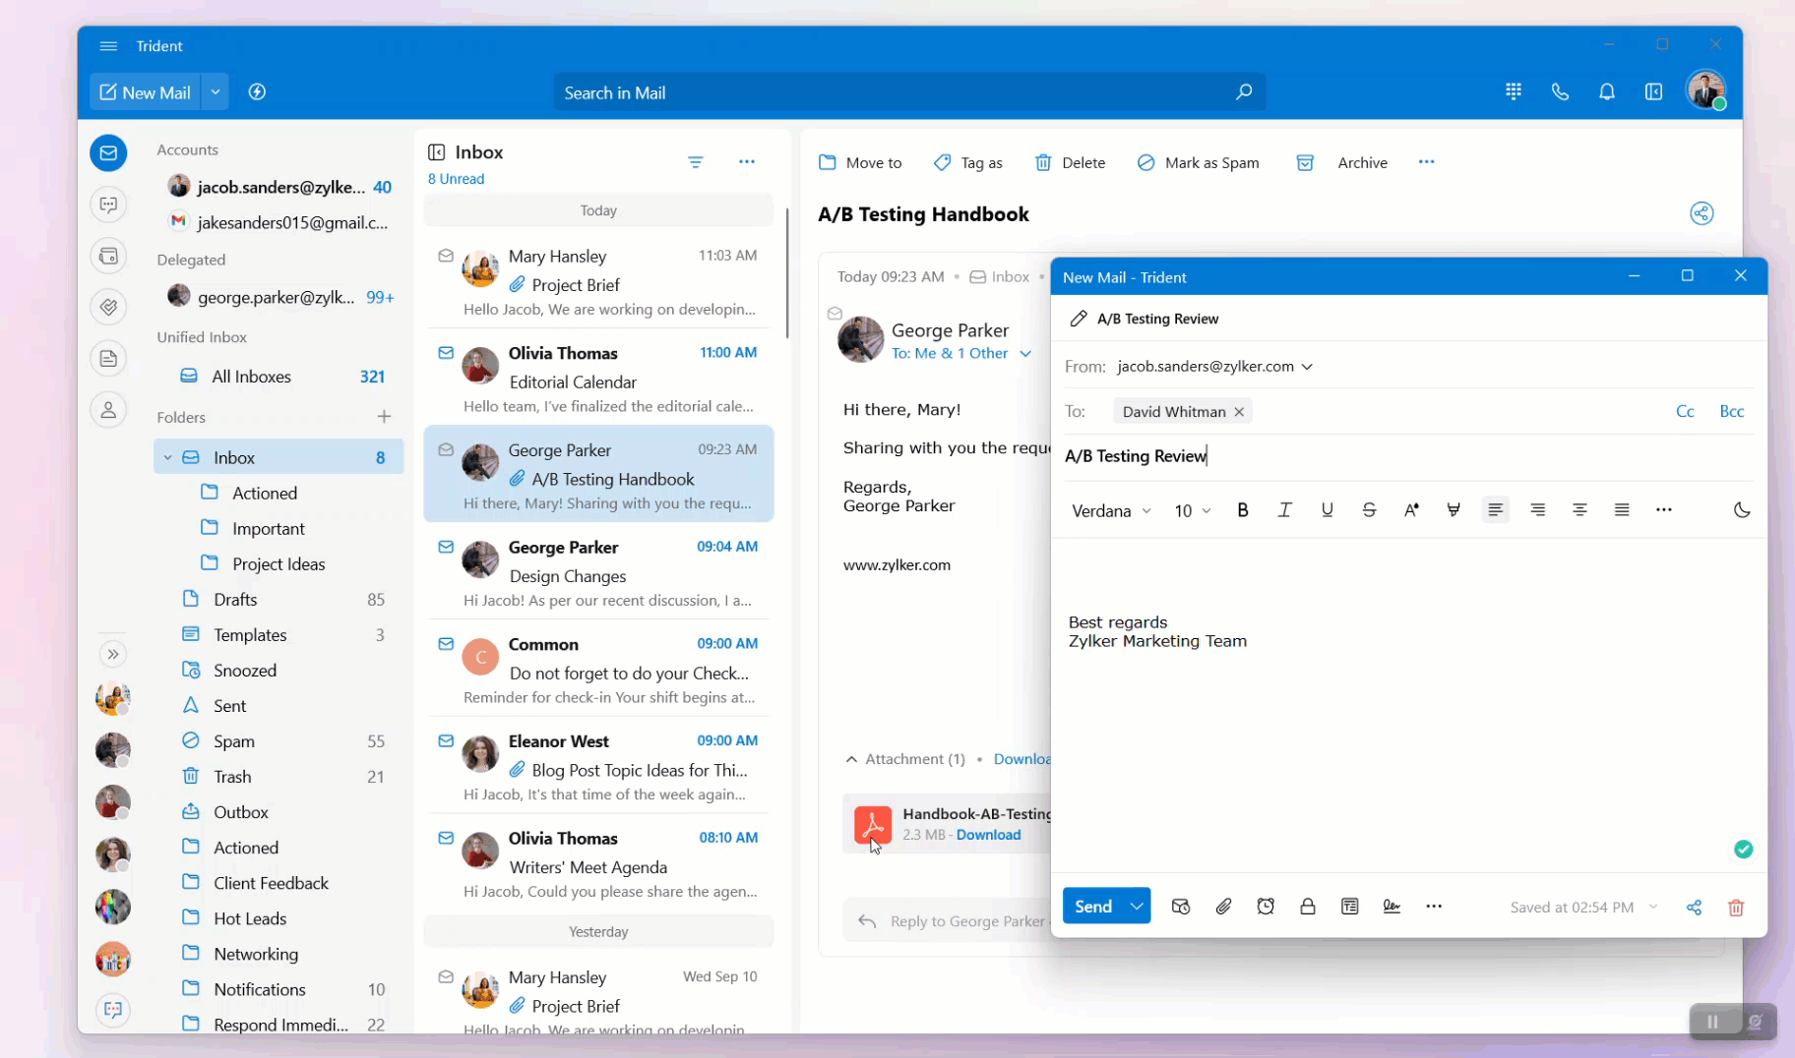The image size is (1795, 1058).
Task: Attach a file to the new mail
Action: pos(1223,907)
